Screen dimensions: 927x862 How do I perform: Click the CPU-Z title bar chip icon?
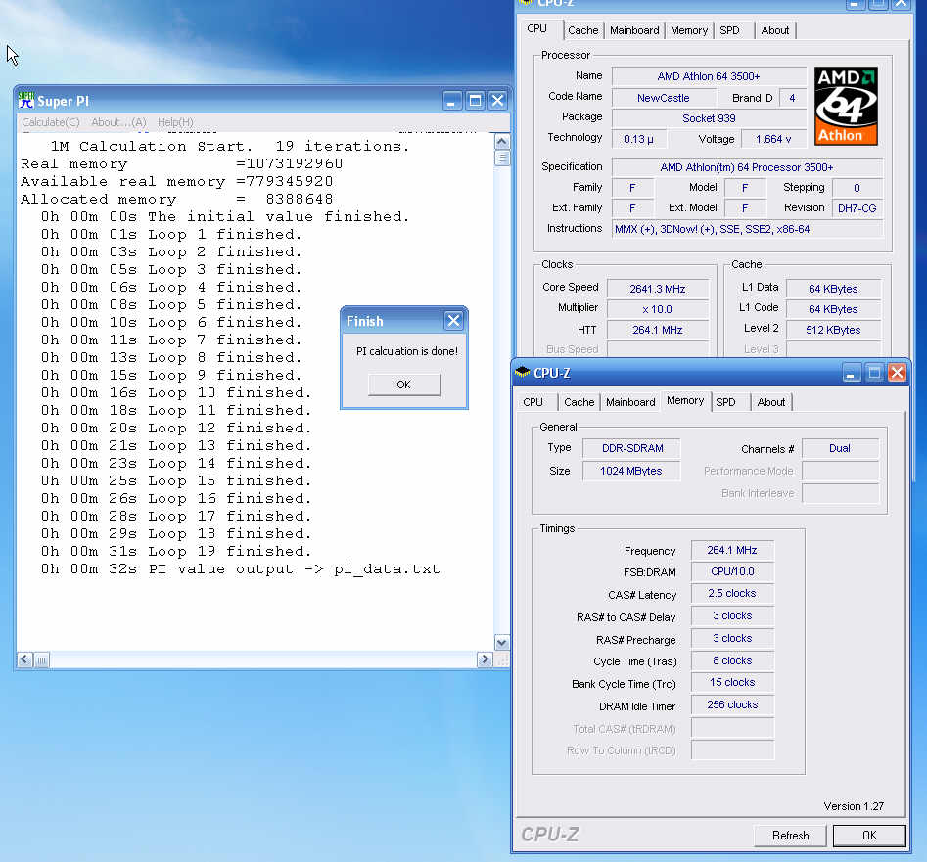coord(522,372)
